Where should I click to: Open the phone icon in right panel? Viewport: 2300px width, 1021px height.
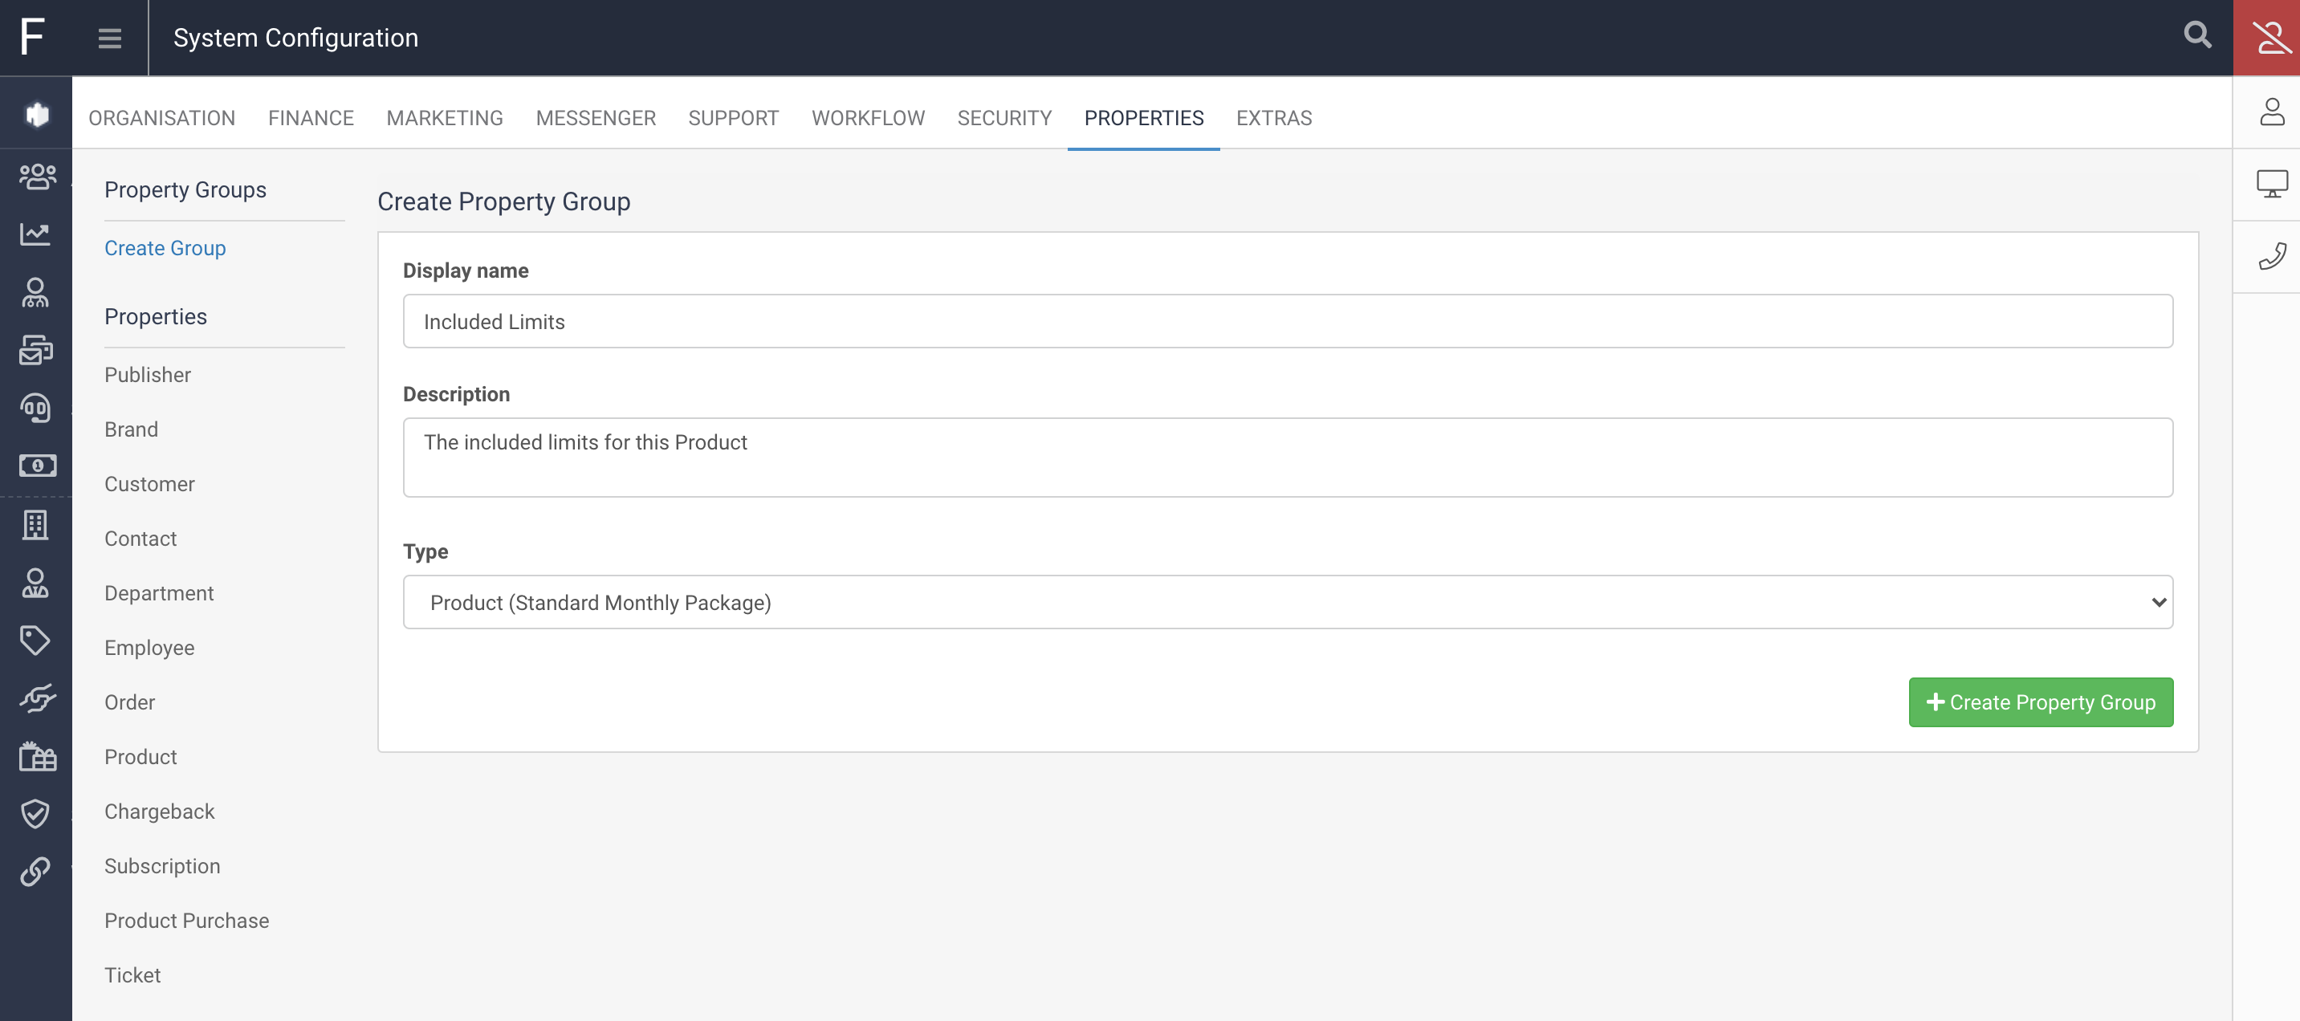2271,256
